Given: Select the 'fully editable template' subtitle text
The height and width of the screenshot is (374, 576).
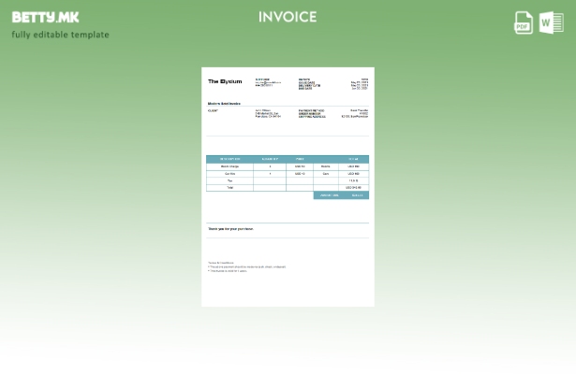Looking at the screenshot, I should coord(60,35).
